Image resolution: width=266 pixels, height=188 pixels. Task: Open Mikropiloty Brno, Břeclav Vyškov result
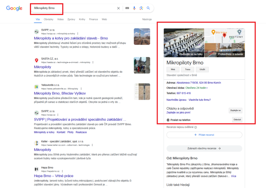[60, 93]
